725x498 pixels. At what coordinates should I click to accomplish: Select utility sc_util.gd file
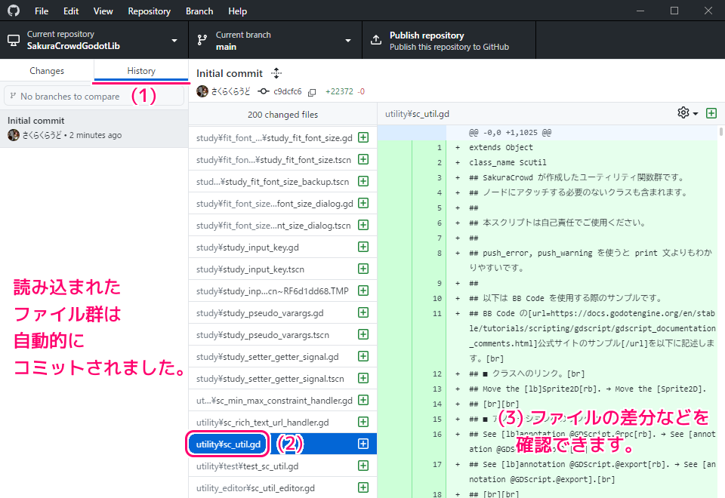coord(282,444)
